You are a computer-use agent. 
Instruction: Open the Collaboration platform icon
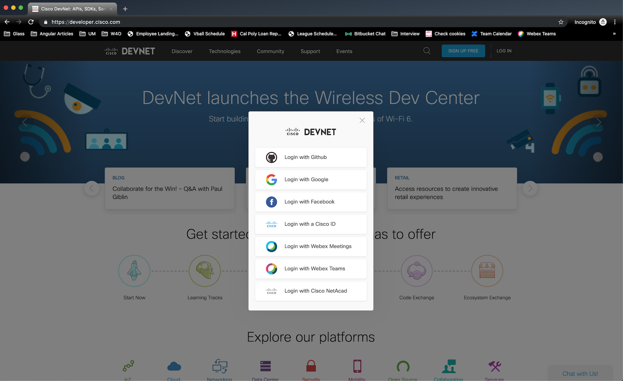(449, 366)
